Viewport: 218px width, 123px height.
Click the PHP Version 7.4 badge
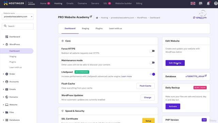click(x=204, y=120)
